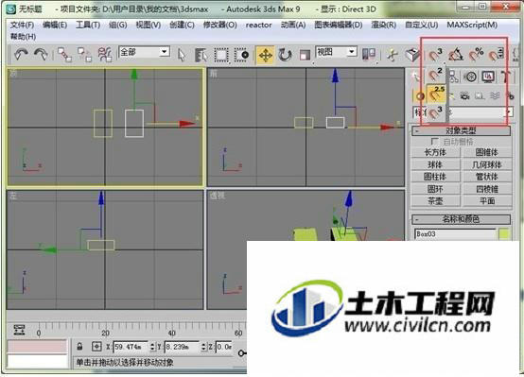Toggle the Percent Snap button
The width and height of the screenshot is (524, 377).
point(476,55)
